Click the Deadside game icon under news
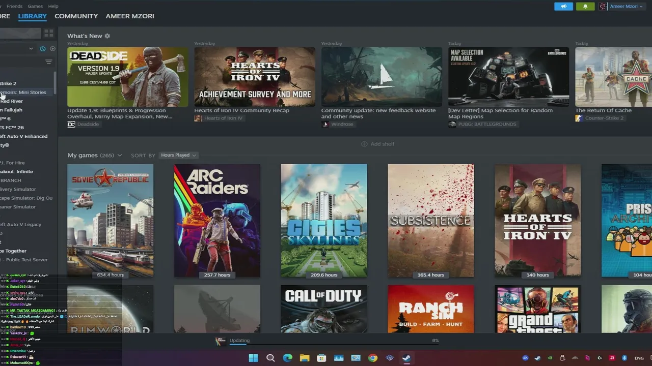652x366 pixels. 71,124
